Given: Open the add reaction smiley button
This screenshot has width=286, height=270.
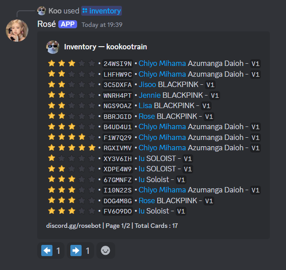Looking at the screenshot, I should click(105, 250).
